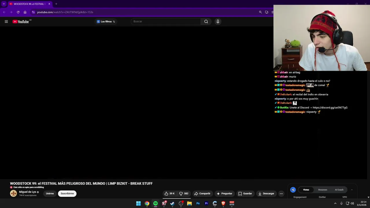Click the search magnifier button
370x208 pixels.
[x=206, y=21]
